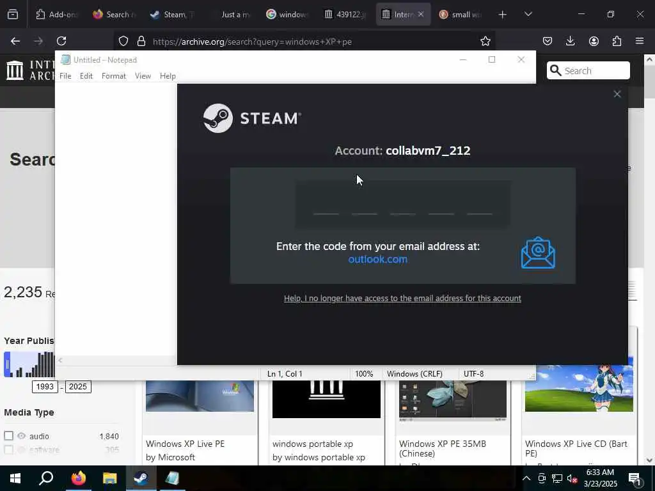The height and width of the screenshot is (491, 655).
Task: Click the site padlock icon
Action: click(141, 42)
